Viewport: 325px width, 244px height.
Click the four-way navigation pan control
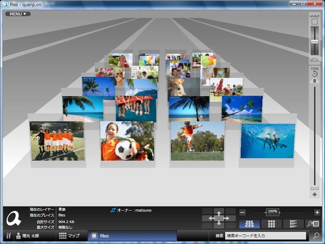tap(219, 217)
